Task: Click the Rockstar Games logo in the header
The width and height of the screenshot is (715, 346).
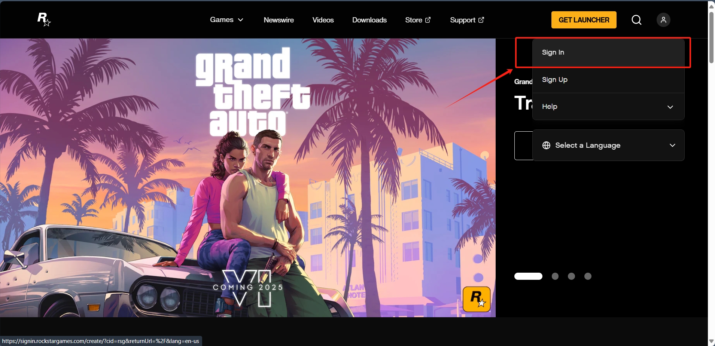Action: coord(44,19)
